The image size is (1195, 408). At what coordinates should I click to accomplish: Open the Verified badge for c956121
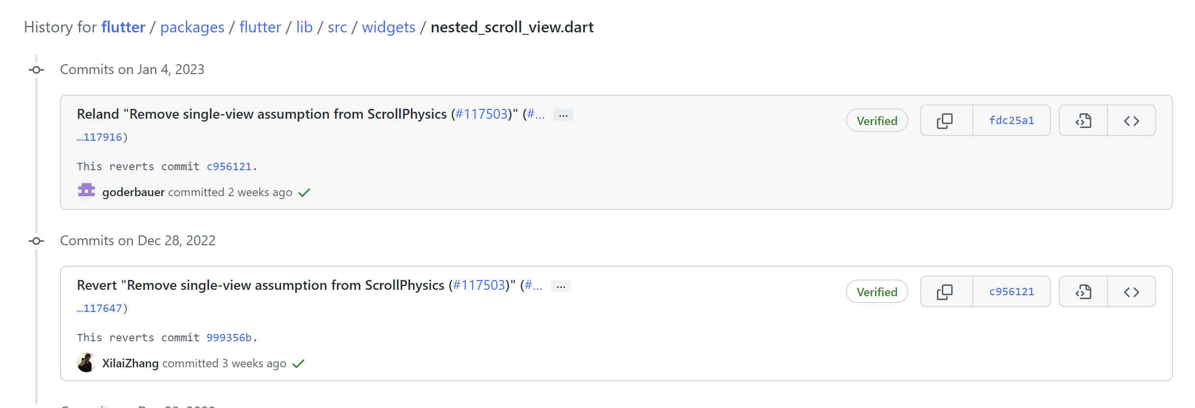tap(877, 292)
